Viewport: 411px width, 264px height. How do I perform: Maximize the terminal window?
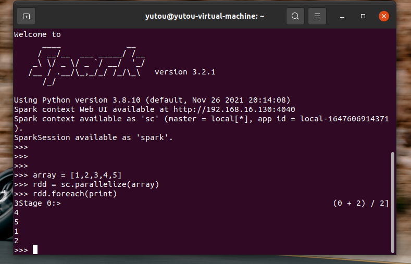pos(363,16)
